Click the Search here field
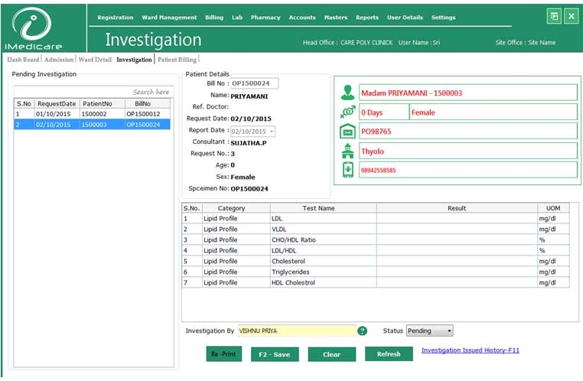 (x=93, y=92)
